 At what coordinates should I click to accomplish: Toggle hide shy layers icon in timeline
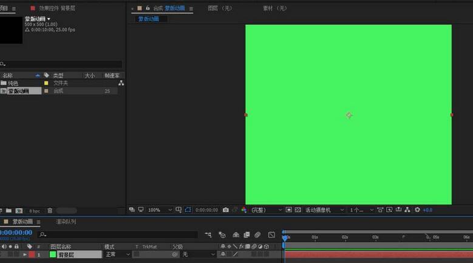point(236,234)
